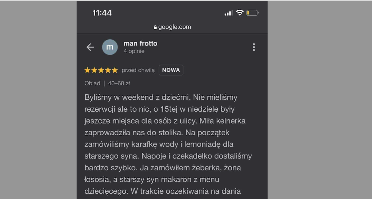
Task: Click the '40–60 zł' price range
Action: pyautogui.click(x=119, y=83)
